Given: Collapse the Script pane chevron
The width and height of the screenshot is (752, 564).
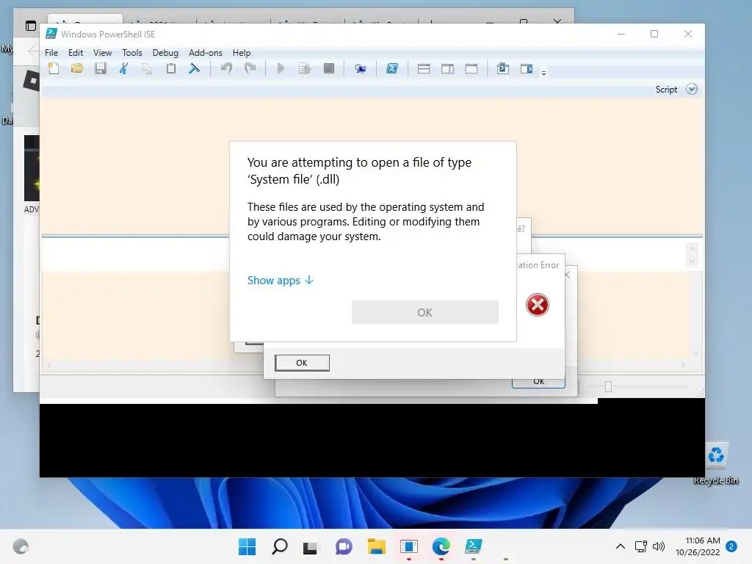Looking at the screenshot, I should pyautogui.click(x=692, y=89).
